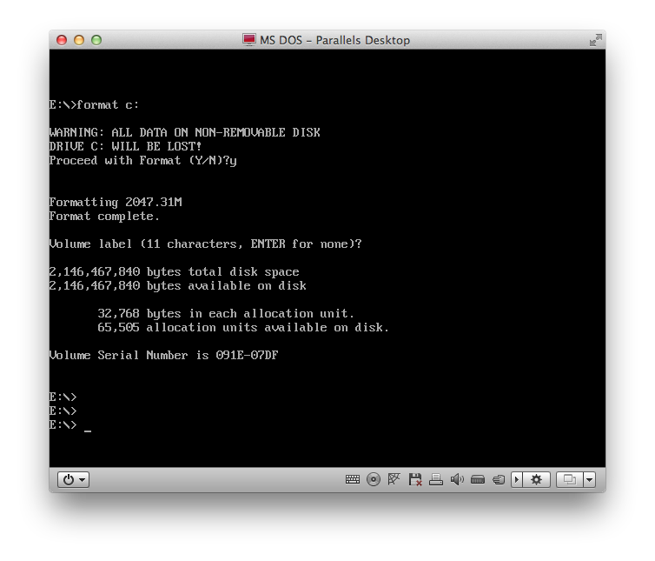
Task: Click the network adapter icon
Action: (x=394, y=479)
